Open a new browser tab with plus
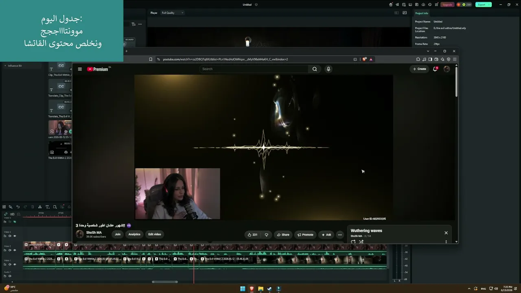This screenshot has width=521, height=293. point(126,51)
